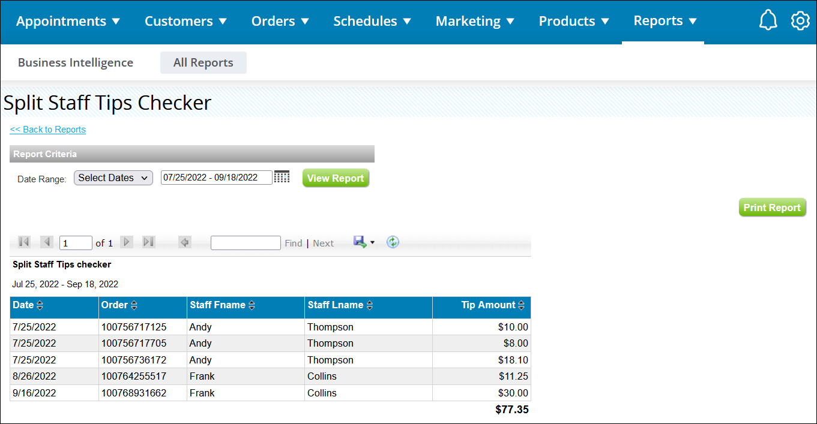Sort table by Staff Fname column
This screenshot has height=424, width=817.
pyautogui.click(x=252, y=306)
